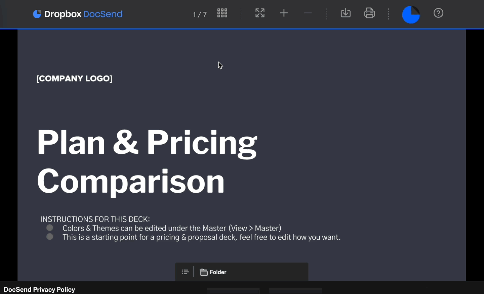Click the blue DocSend wordmark

[103, 14]
